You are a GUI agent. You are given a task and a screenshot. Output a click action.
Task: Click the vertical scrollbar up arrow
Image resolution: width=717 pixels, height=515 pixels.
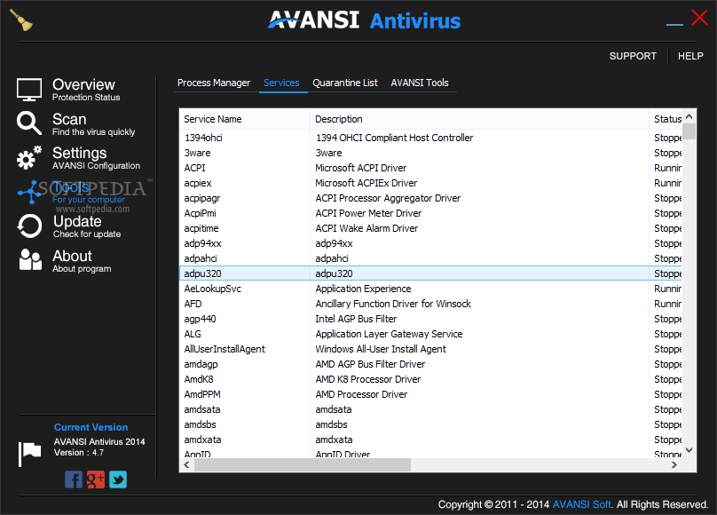[689, 116]
